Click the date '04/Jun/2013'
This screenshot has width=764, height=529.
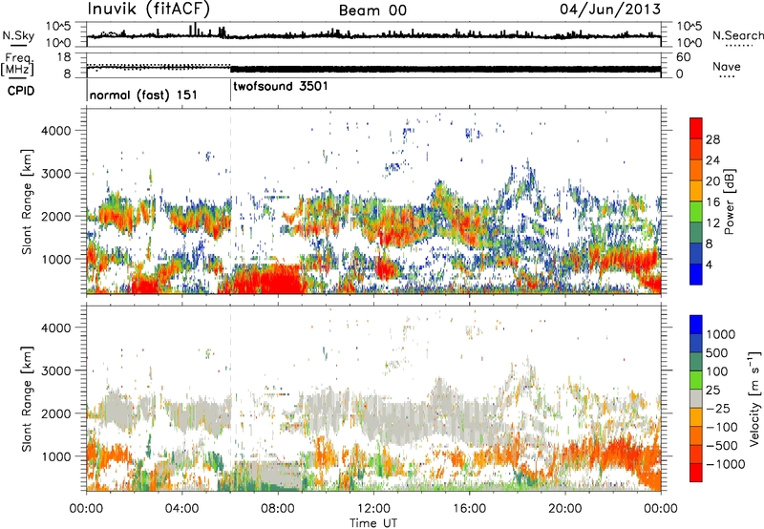click(610, 10)
